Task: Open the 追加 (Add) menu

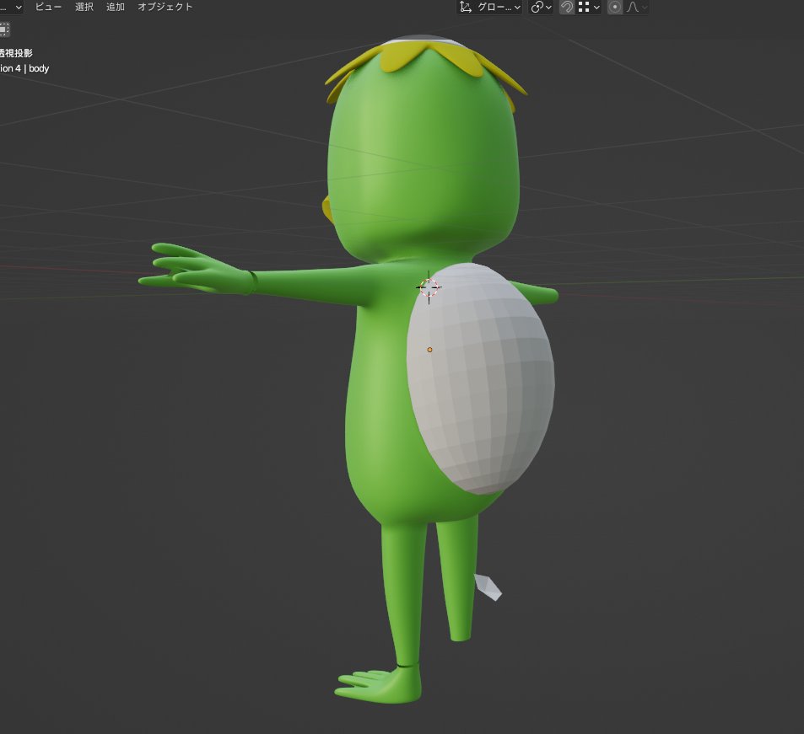Action: click(x=116, y=8)
